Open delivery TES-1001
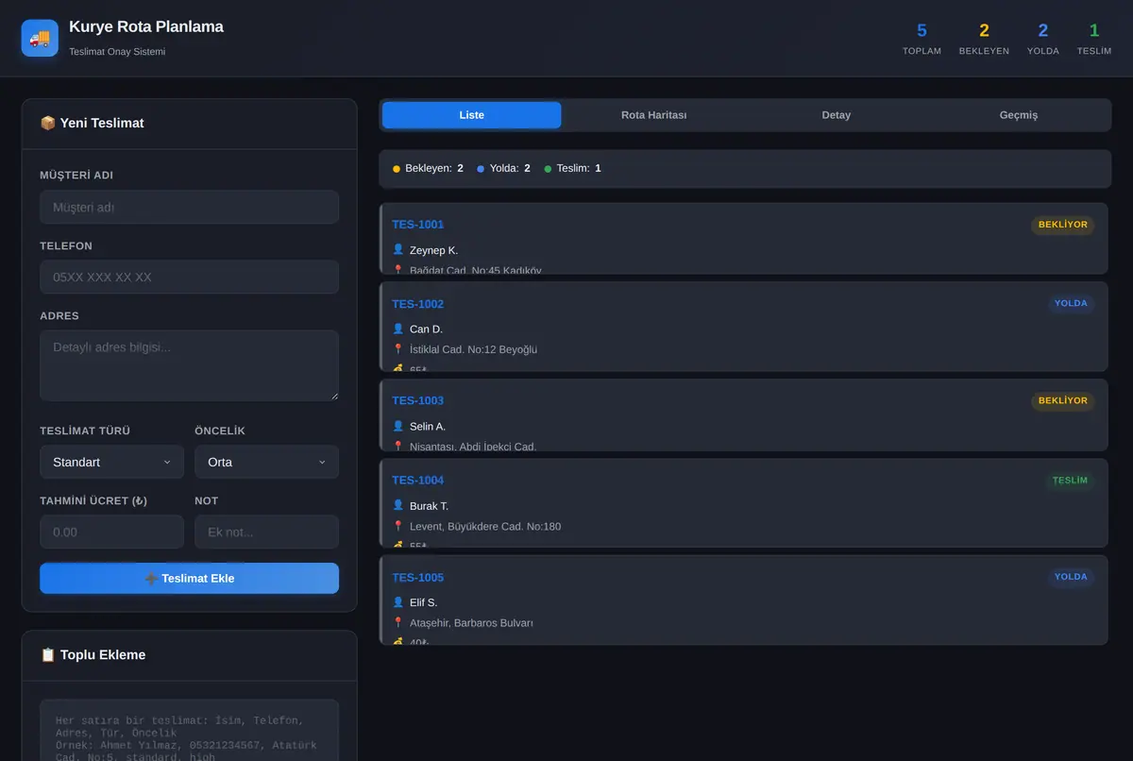 (744, 239)
